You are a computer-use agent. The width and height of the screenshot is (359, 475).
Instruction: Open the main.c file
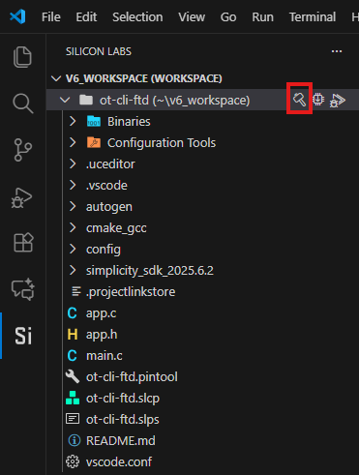(105, 356)
